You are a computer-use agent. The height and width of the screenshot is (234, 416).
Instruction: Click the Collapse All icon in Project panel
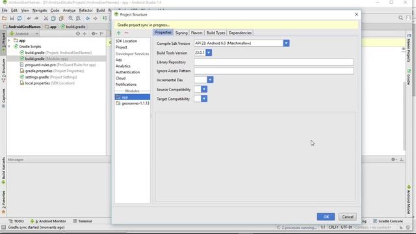coord(84,34)
